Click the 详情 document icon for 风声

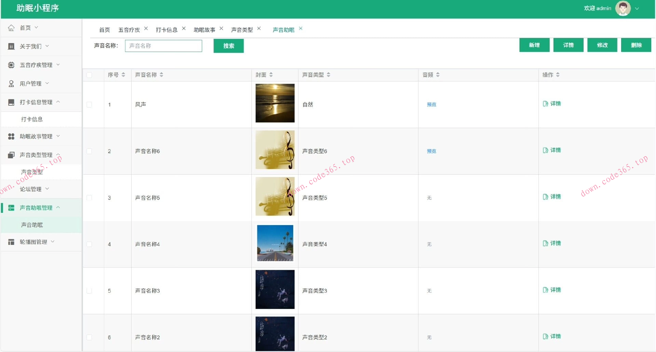[546, 104]
